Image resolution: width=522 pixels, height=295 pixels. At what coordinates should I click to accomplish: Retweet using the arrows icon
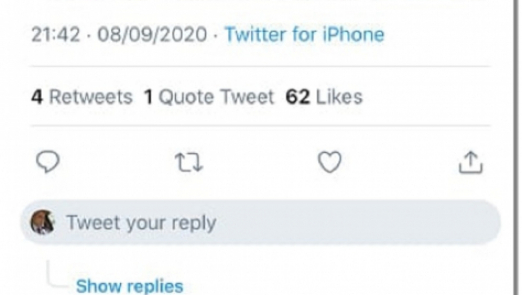click(x=189, y=162)
